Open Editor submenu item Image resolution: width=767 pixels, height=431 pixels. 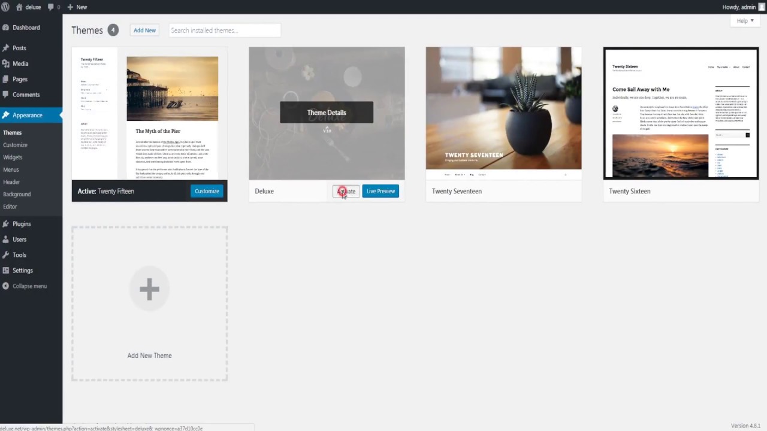pyautogui.click(x=10, y=207)
